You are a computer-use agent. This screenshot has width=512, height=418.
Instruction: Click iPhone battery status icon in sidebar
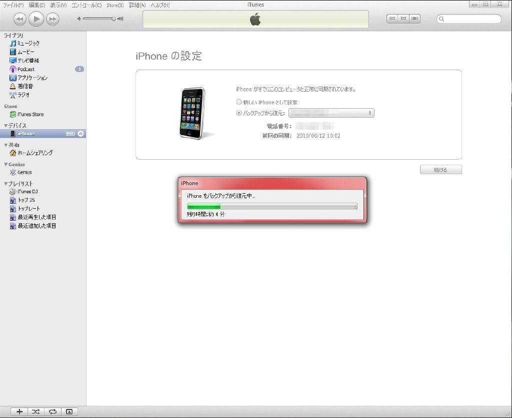pyautogui.click(x=70, y=133)
